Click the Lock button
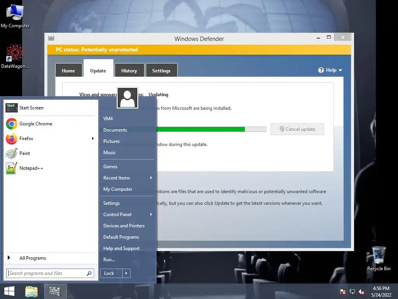The width and height of the screenshot is (398, 299). (112, 273)
